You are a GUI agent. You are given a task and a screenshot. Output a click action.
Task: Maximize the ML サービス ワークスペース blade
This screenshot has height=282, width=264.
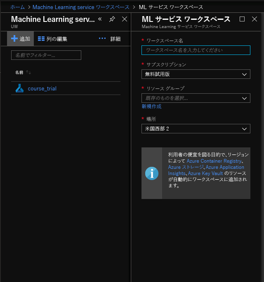242,19
